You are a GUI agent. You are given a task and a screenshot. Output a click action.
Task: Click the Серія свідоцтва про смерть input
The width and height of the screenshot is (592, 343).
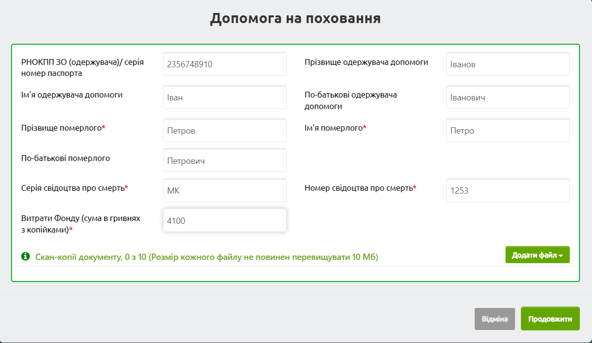tap(225, 191)
